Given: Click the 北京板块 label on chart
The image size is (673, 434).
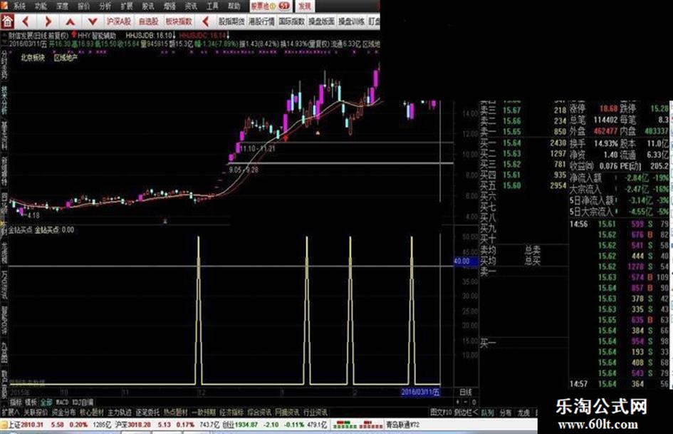Looking at the screenshot, I should 33,58.
